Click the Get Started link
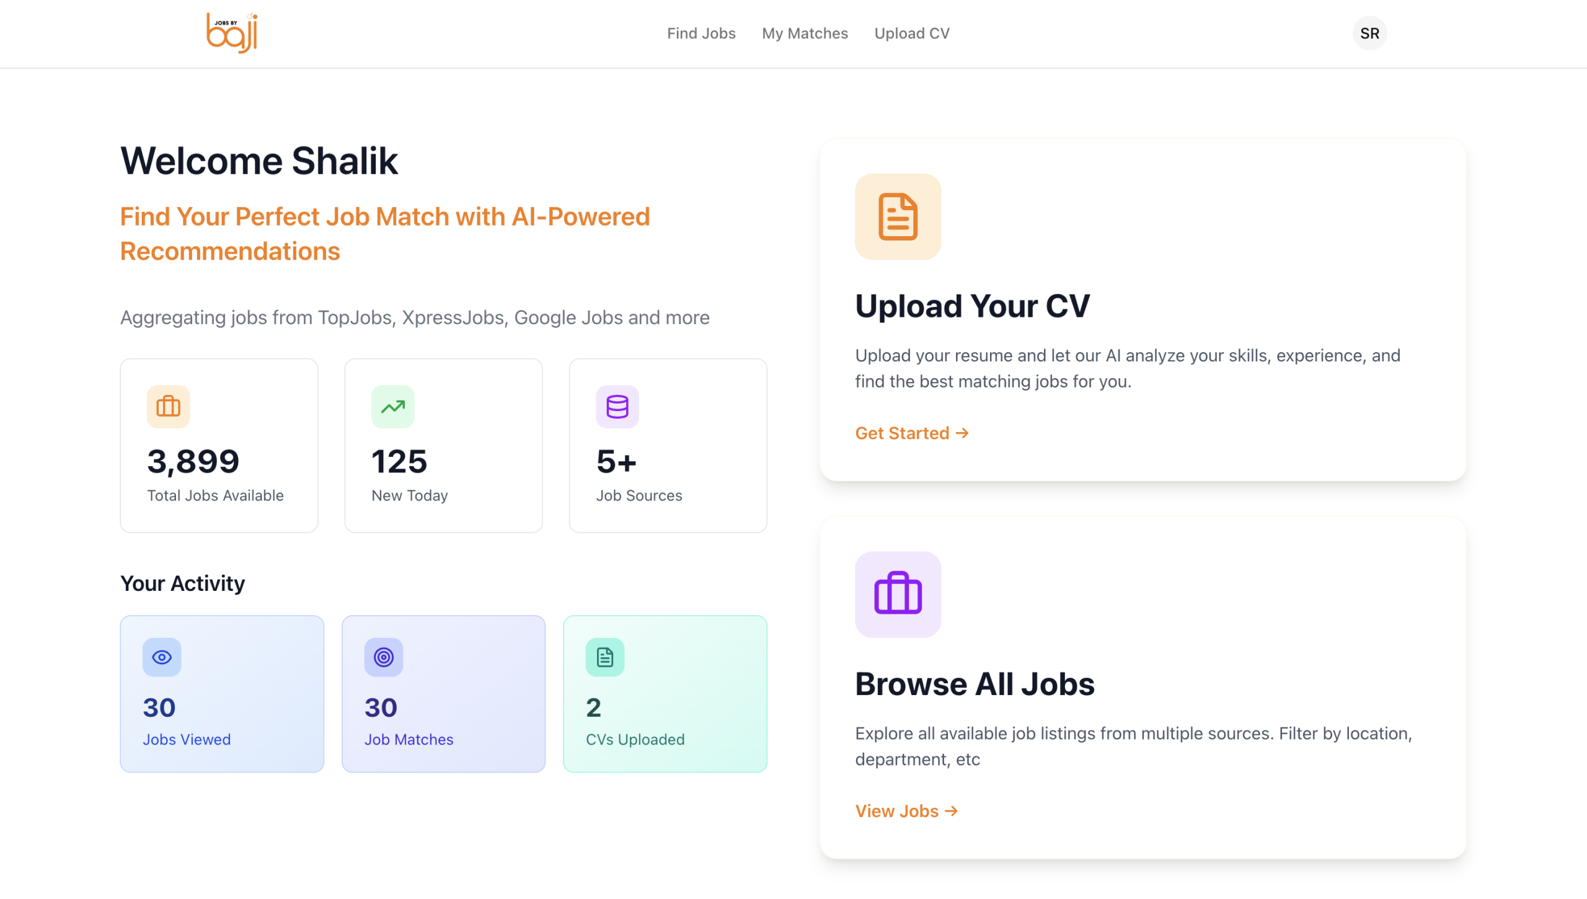 coord(911,433)
